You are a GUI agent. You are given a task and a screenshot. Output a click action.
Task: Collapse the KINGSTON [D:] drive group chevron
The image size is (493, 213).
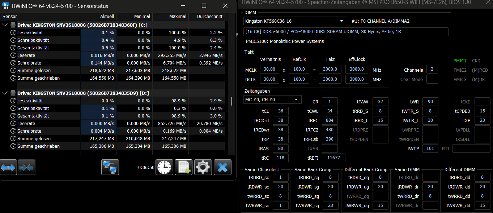[4, 93]
